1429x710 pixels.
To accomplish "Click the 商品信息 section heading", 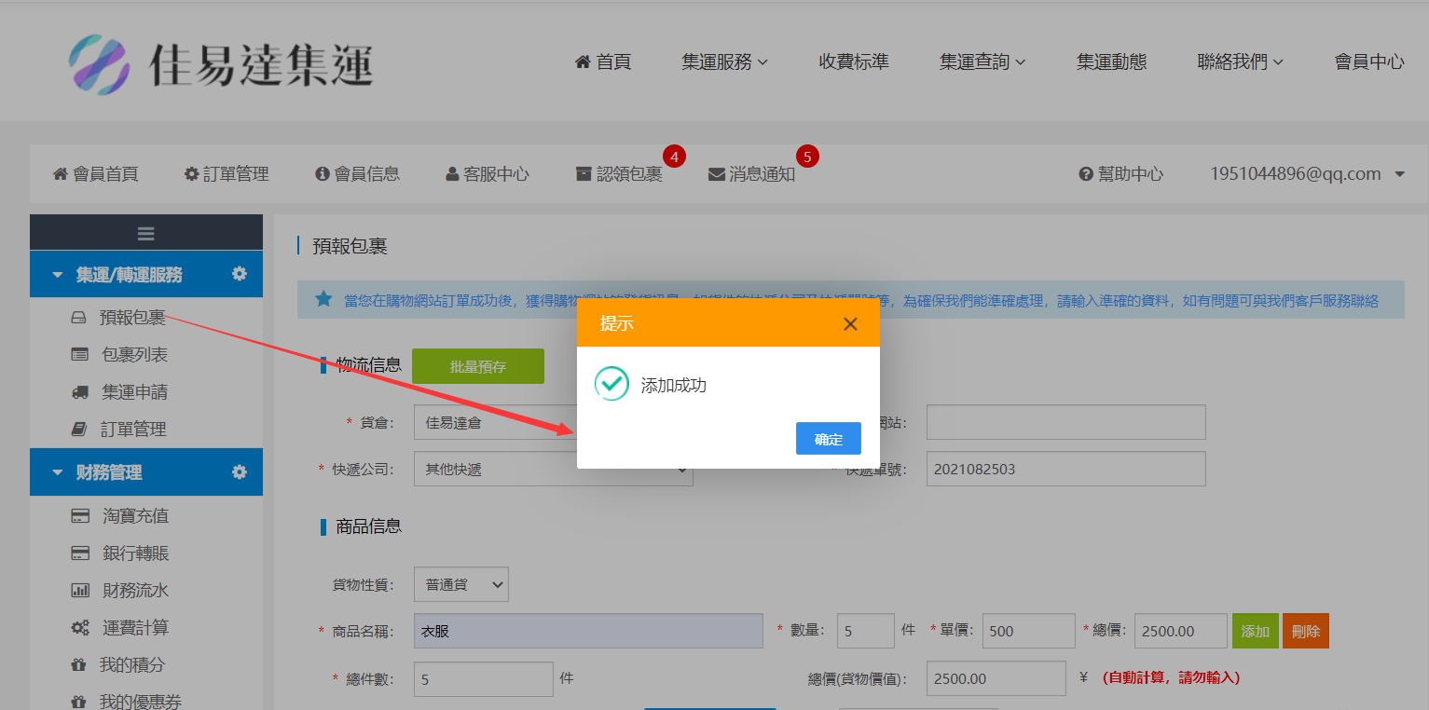I will pos(368,526).
